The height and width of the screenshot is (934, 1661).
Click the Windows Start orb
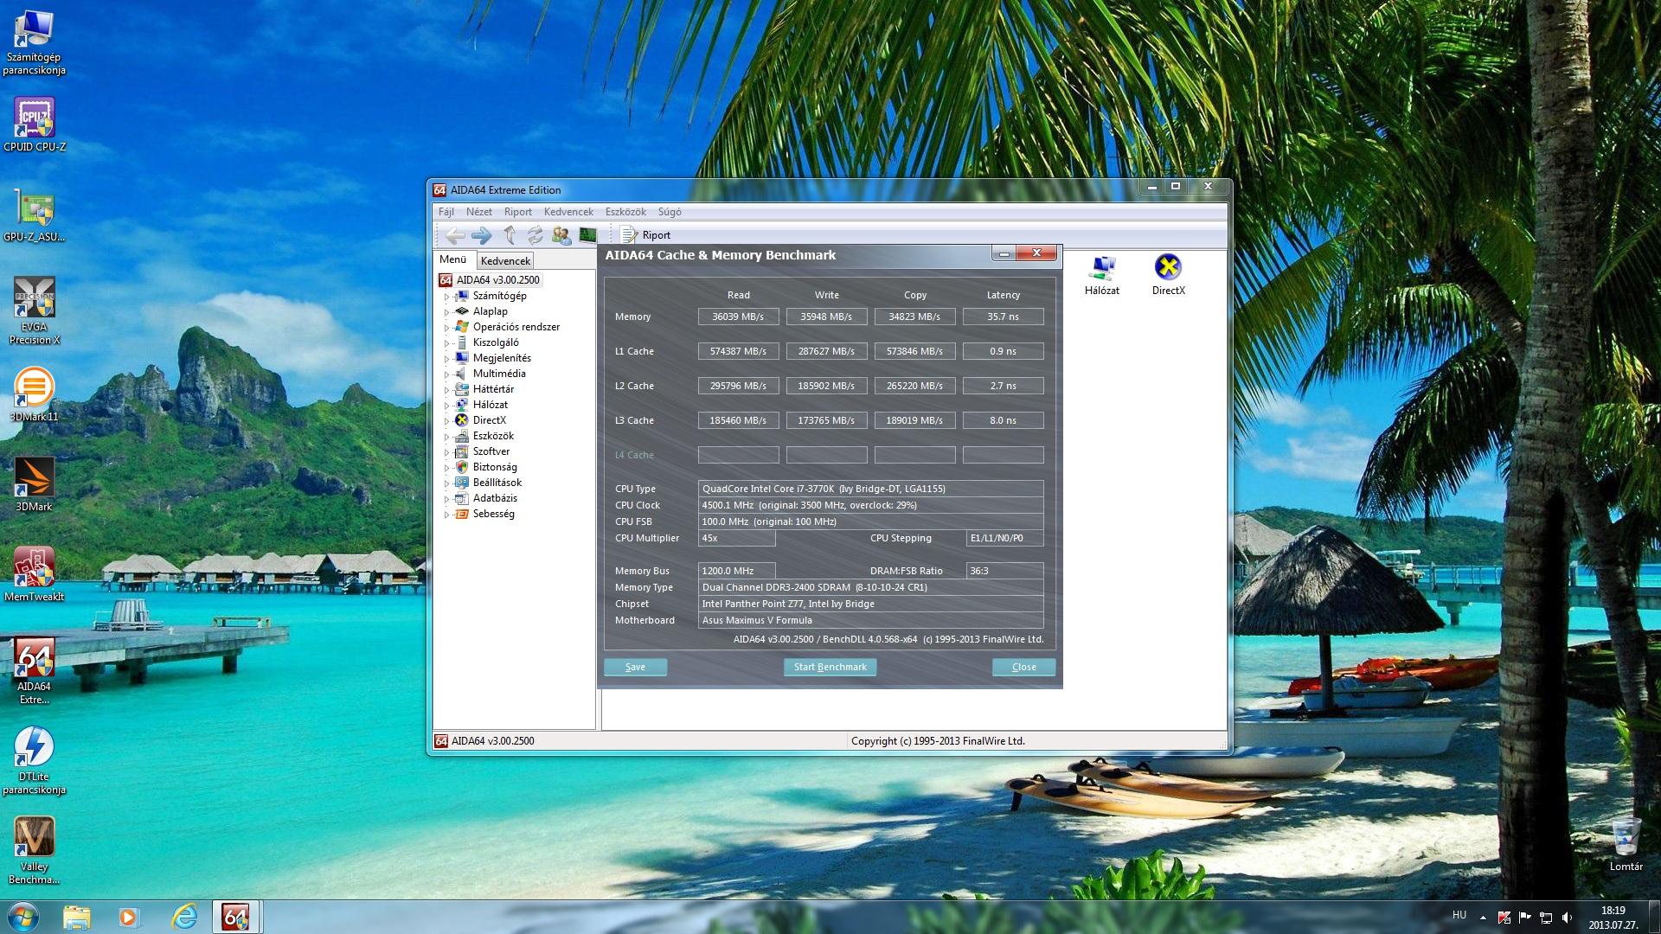(22, 917)
